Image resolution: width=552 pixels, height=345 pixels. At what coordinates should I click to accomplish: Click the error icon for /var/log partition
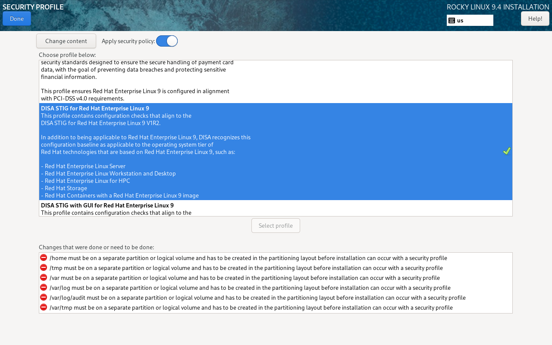point(44,287)
